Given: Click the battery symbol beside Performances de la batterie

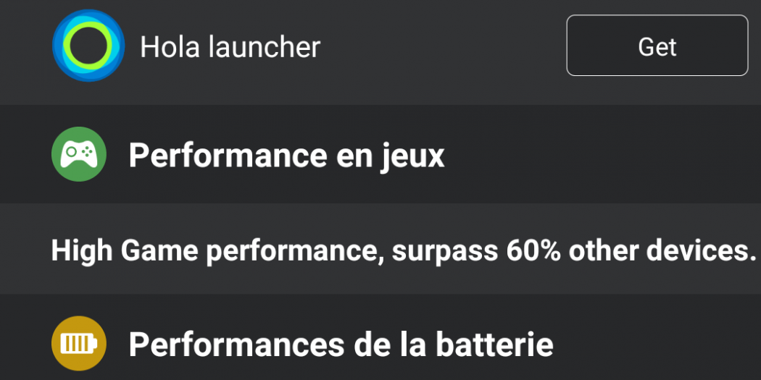Looking at the screenshot, I should (79, 344).
